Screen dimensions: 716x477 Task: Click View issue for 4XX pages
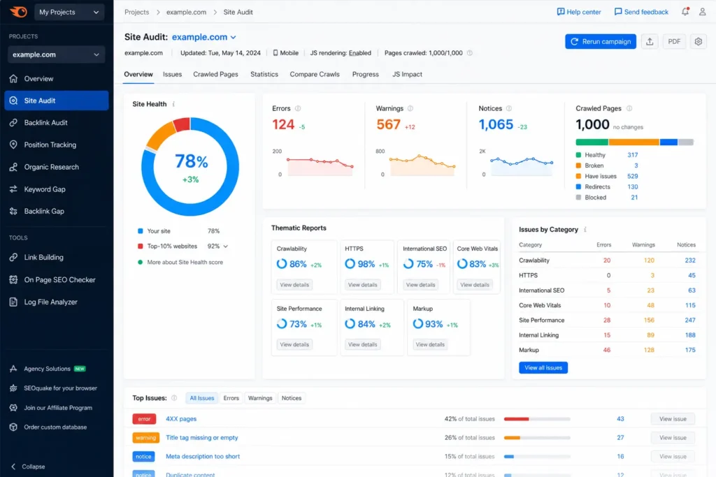click(673, 418)
